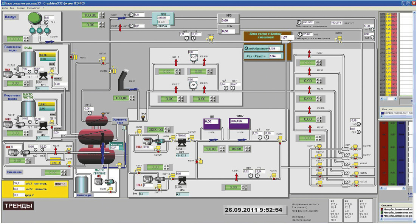Open the КР3 black regulator valve
The width and height of the screenshot is (417, 224).
pos(182,142)
